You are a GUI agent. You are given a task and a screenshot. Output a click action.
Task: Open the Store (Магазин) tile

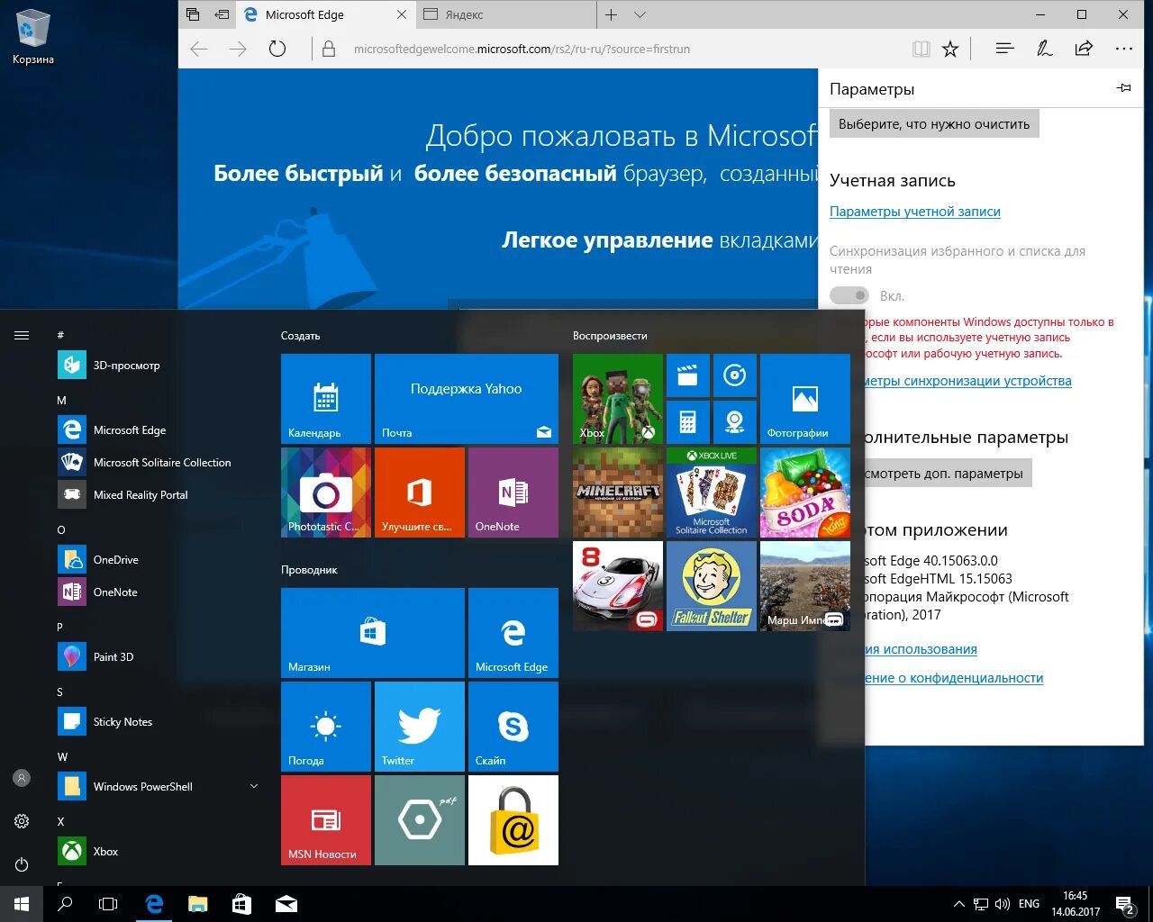click(373, 632)
